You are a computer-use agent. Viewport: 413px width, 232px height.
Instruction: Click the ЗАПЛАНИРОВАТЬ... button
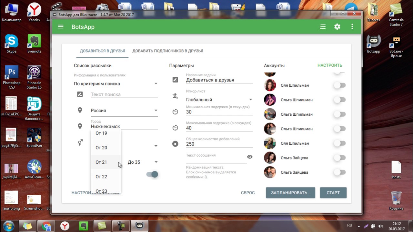(291, 193)
